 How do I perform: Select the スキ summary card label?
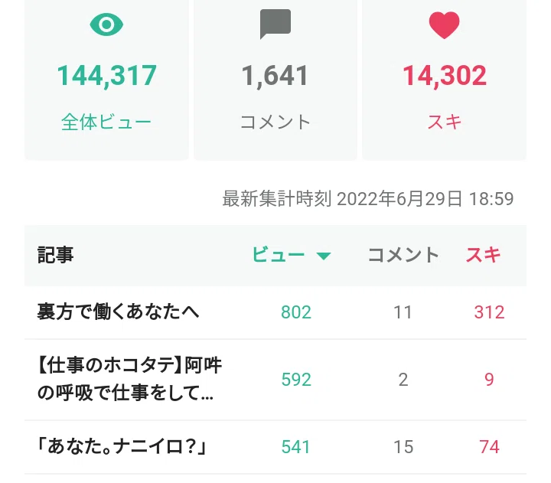coord(445,122)
